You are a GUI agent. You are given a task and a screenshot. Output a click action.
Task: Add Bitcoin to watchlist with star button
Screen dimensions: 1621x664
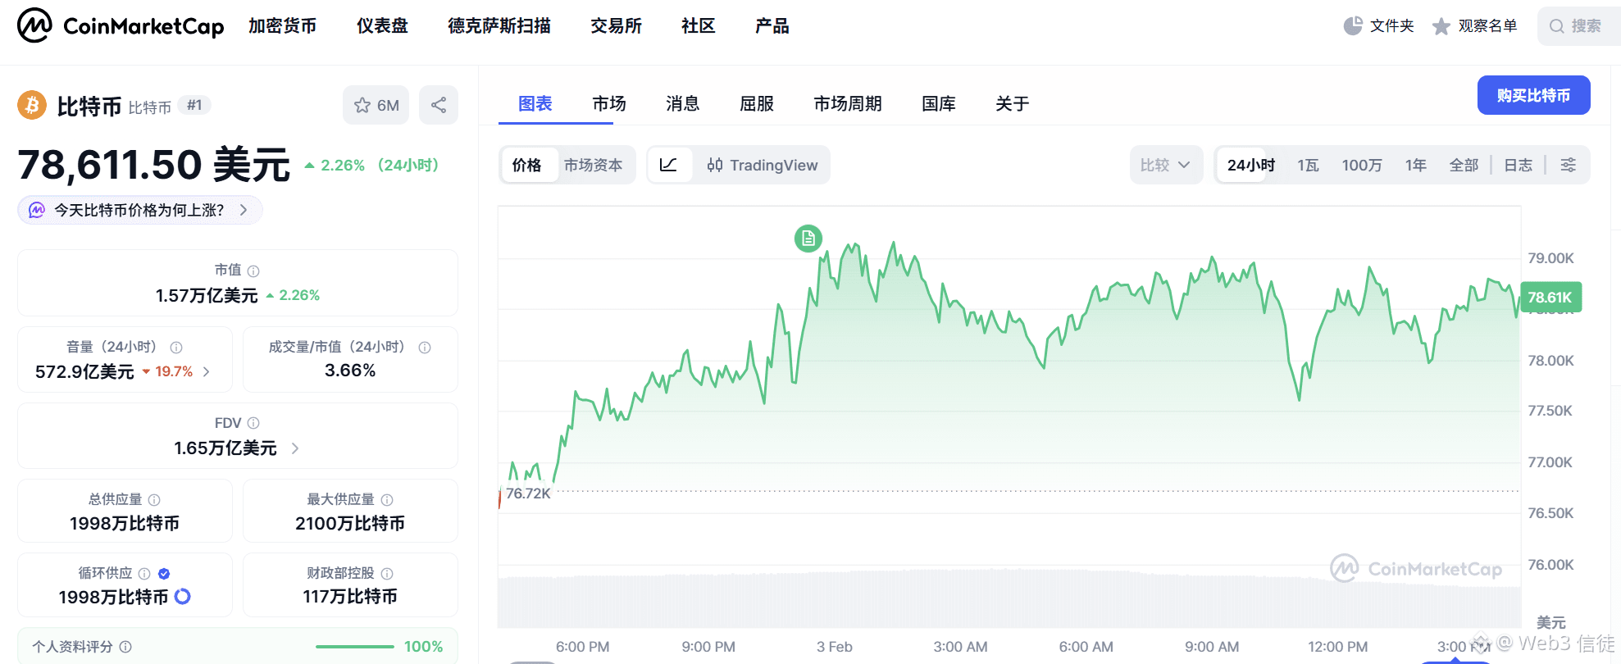[376, 105]
